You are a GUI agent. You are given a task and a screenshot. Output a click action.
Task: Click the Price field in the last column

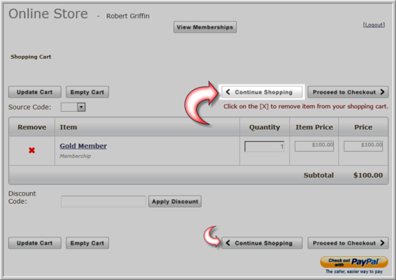(363, 146)
